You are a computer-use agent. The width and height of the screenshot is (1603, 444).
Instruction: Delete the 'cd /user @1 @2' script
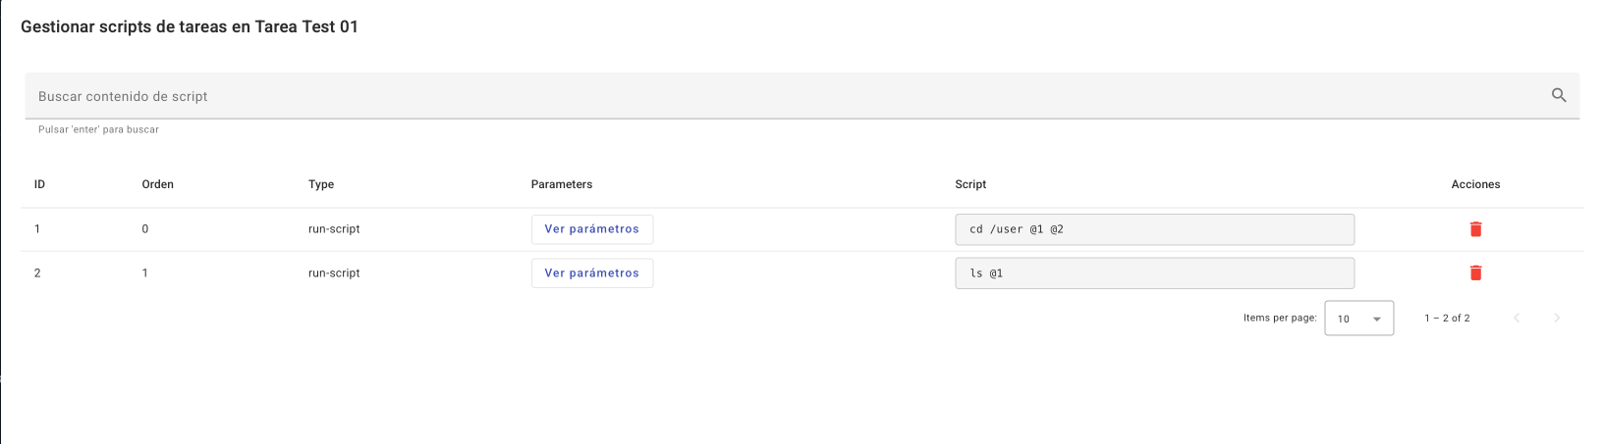pyautogui.click(x=1474, y=229)
